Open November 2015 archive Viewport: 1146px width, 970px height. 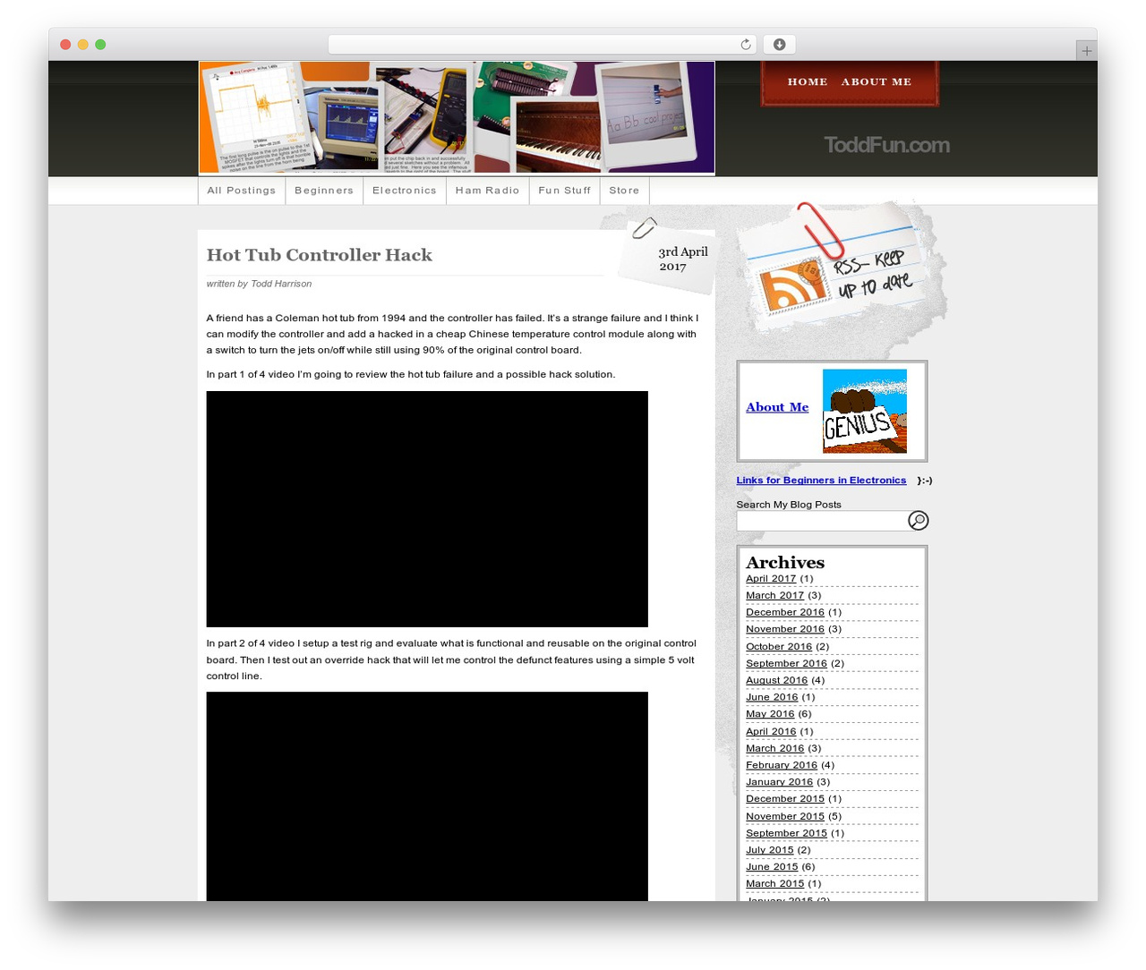click(785, 817)
